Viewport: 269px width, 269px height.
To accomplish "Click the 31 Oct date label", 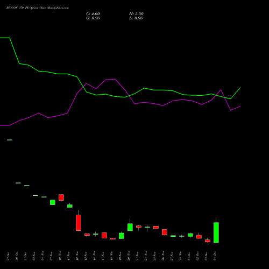I will point(25,256).
